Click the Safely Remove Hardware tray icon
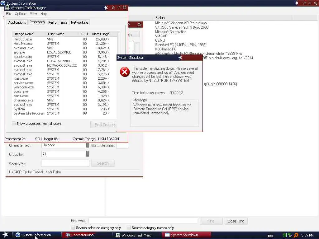Image resolution: width=319 pixels, height=239 pixels. [290, 235]
